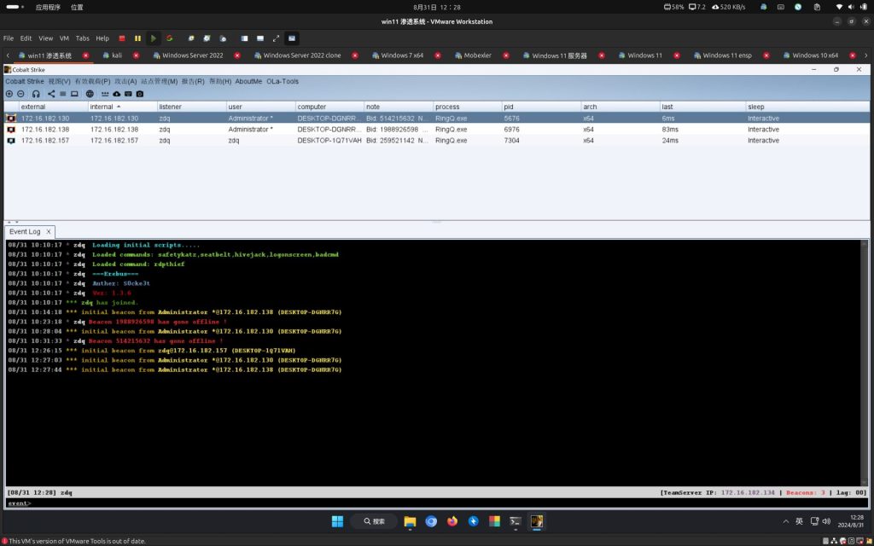
Task: Switch to session table view icon
Action: (62, 94)
